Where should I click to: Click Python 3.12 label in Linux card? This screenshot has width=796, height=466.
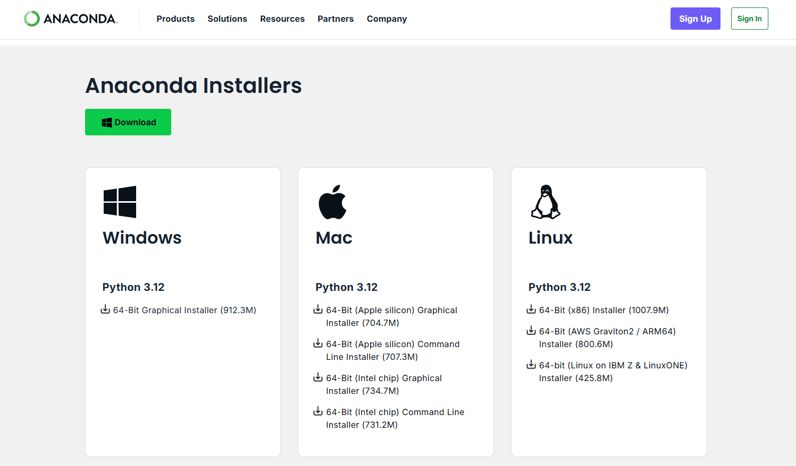[559, 287]
